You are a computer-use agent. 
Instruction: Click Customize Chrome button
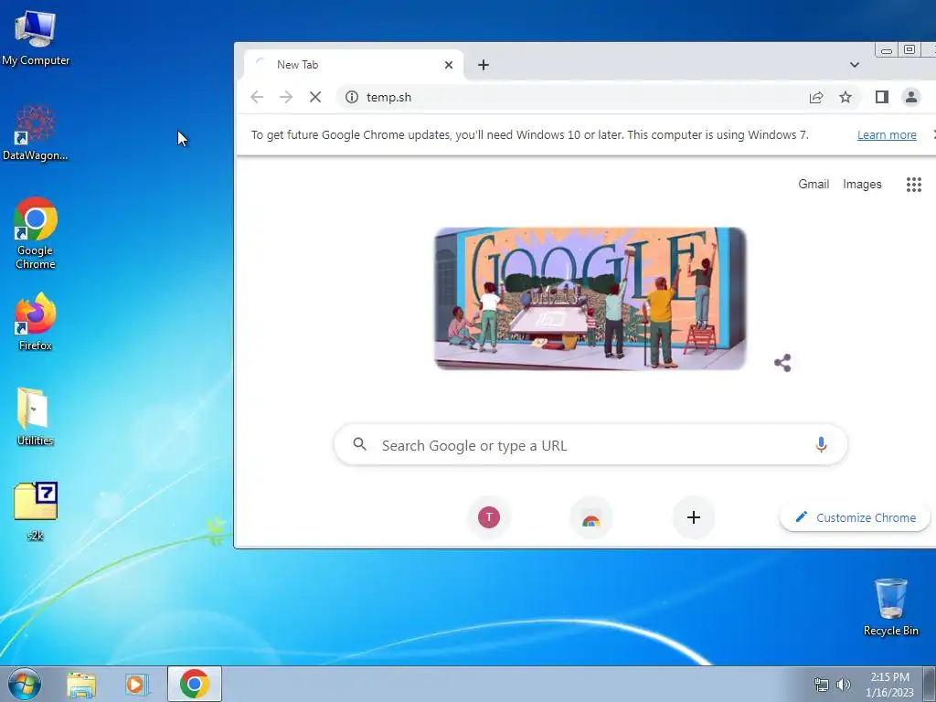tap(855, 517)
